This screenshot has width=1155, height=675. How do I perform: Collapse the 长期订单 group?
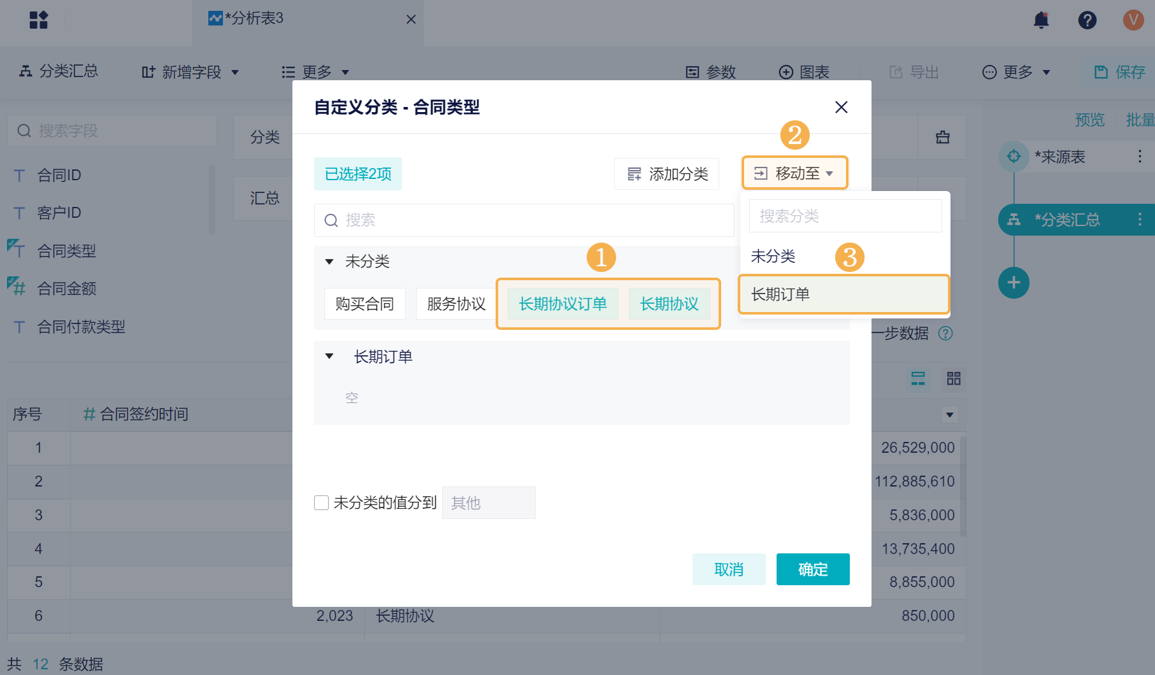tap(329, 357)
